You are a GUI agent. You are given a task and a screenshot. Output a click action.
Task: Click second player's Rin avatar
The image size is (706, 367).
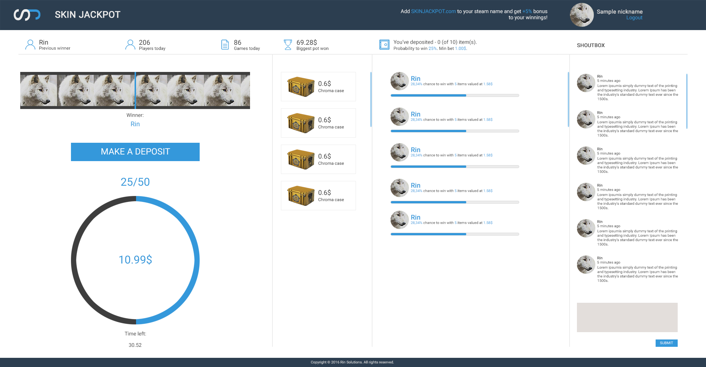[x=400, y=117]
